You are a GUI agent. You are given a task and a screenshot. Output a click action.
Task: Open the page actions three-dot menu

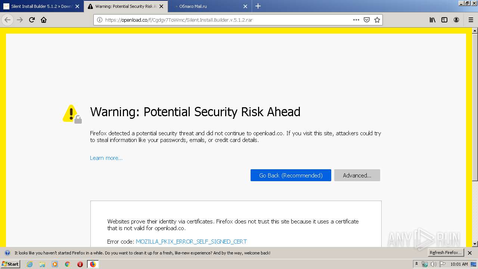click(x=356, y=20)
